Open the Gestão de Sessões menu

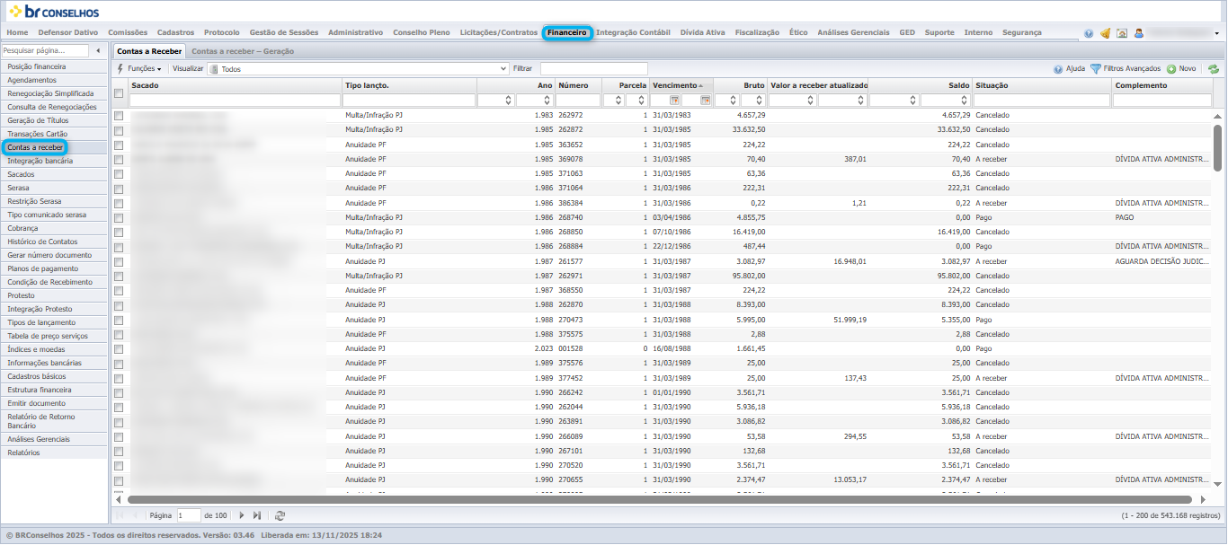pyautogui.click(x=283, y=32)
